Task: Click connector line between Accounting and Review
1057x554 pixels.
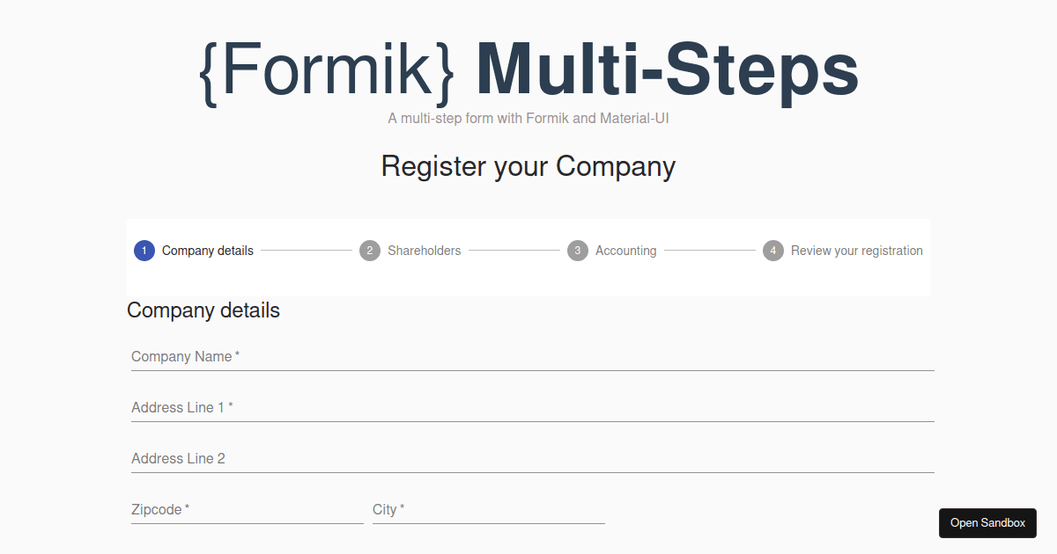Action: pos(710,251)
